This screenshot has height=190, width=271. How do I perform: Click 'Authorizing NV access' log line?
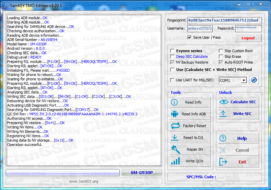[x=29, y=118]
